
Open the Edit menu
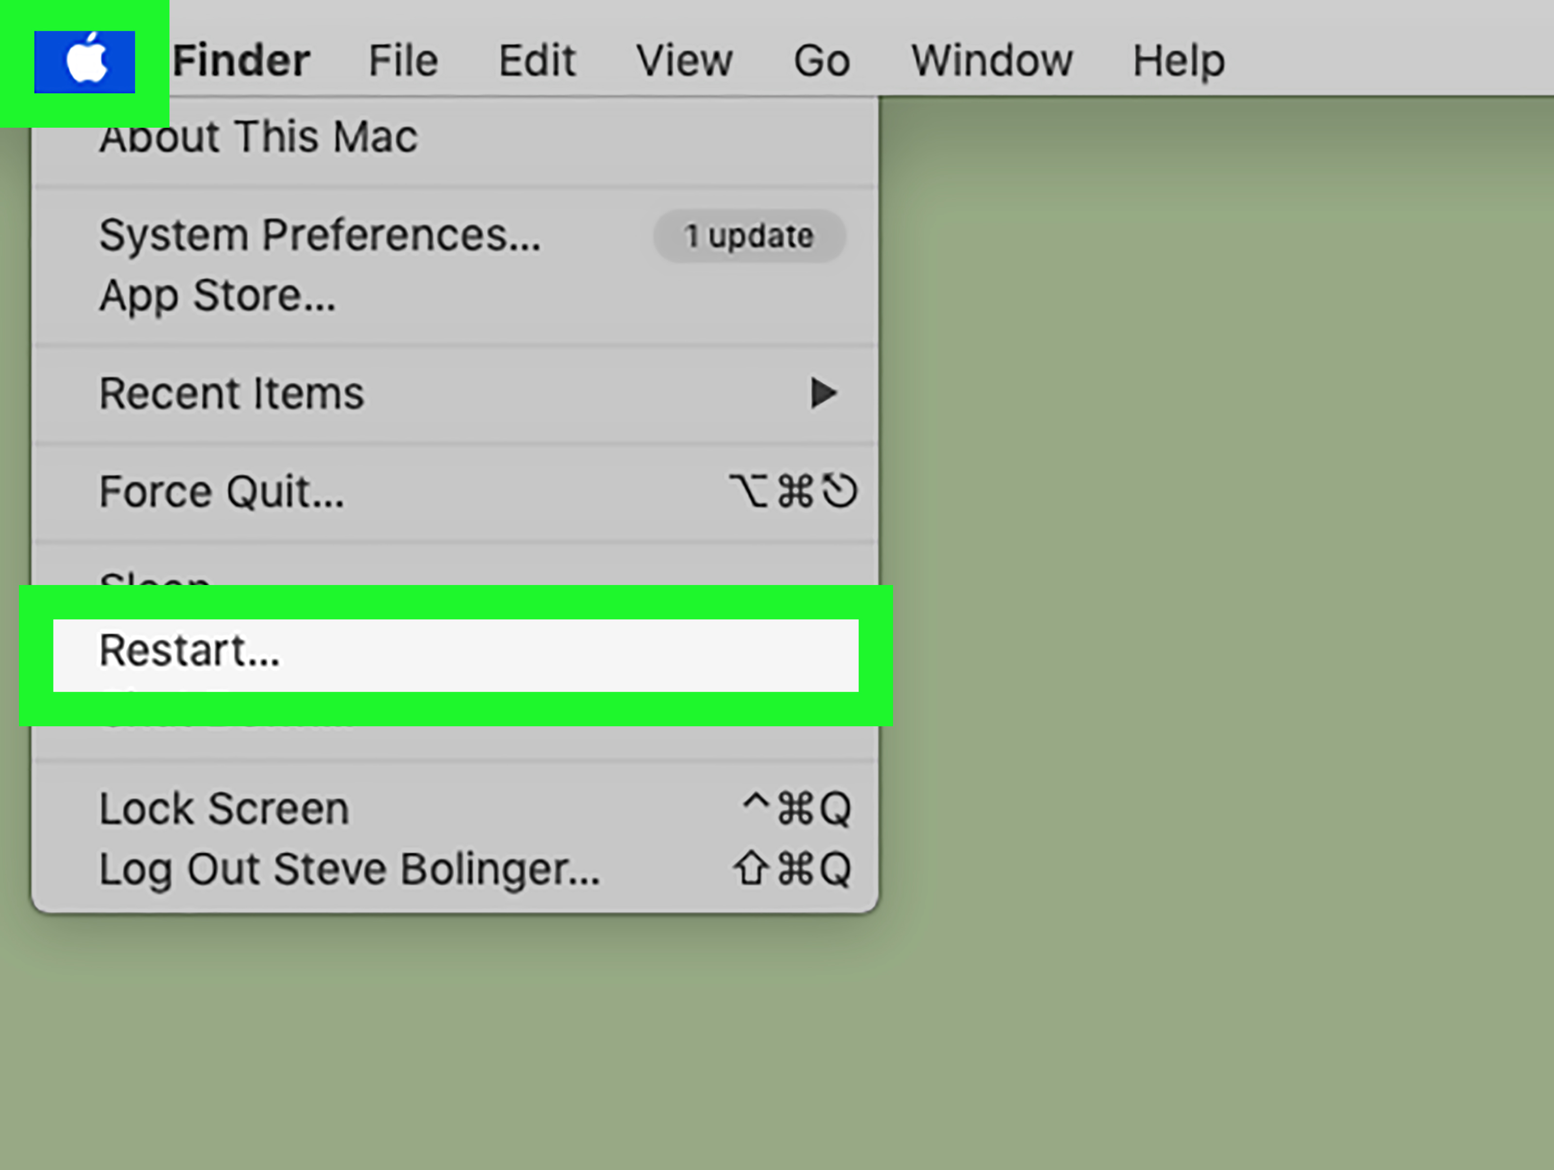pos(537,61)
